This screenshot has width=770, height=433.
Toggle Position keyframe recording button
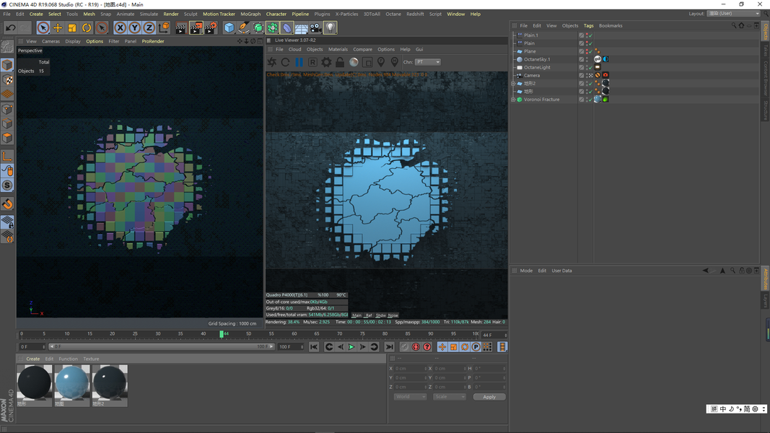pyautogui.click(x=442, y=347)
